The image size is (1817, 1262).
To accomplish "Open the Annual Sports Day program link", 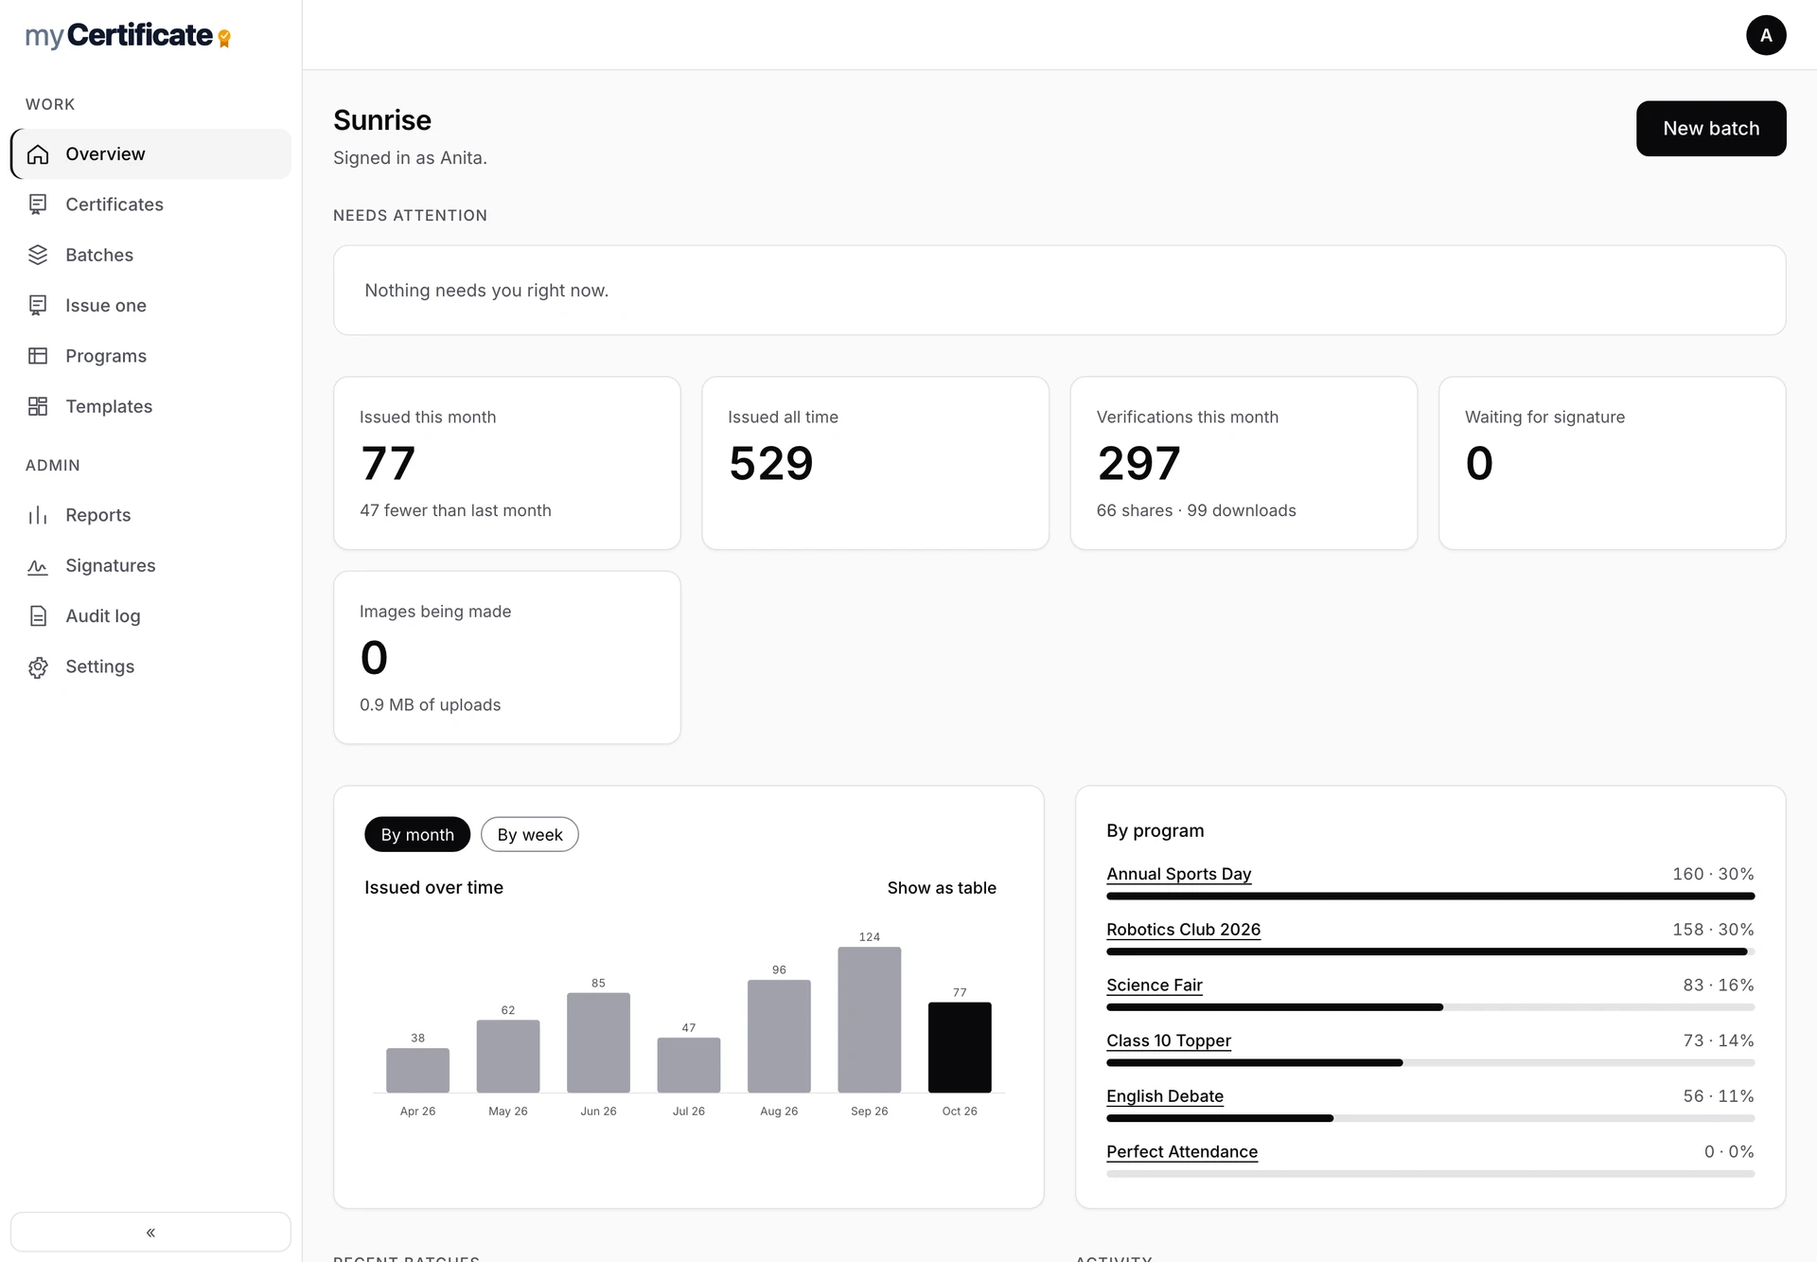I will coord(1179,874).
